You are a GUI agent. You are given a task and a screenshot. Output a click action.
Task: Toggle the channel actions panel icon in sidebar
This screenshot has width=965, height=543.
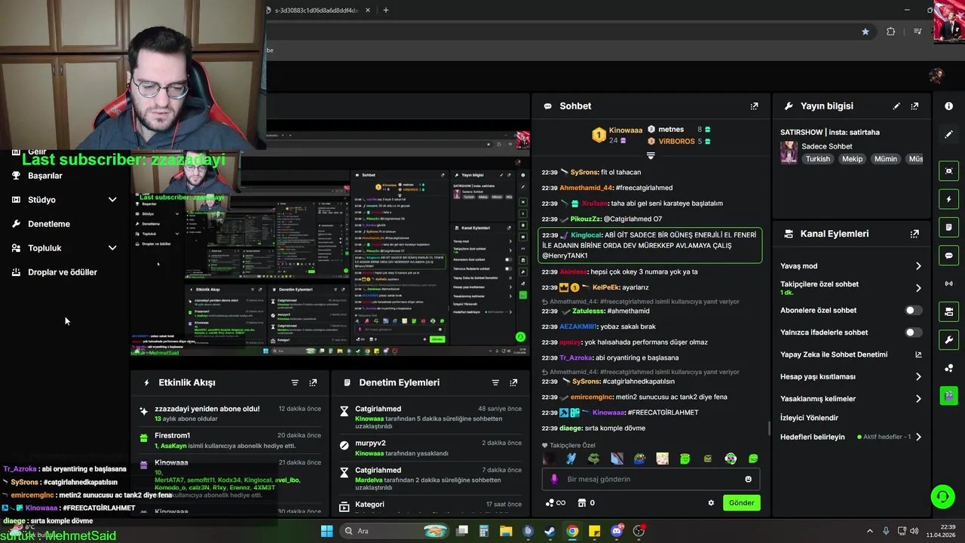click(x=949, y=311)
